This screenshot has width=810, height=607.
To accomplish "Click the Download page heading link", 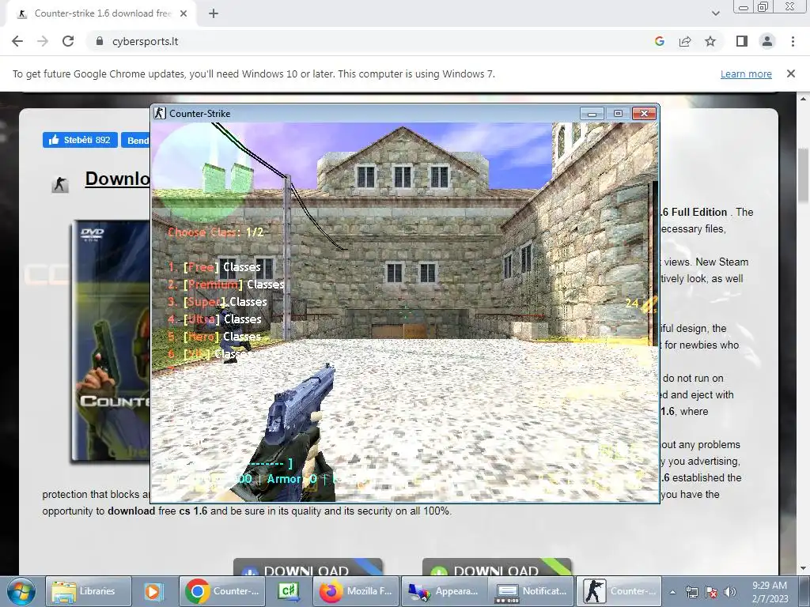I will (117, 179).
